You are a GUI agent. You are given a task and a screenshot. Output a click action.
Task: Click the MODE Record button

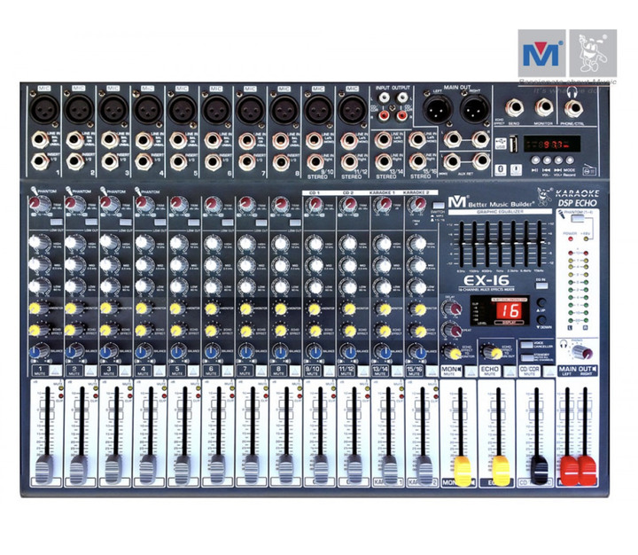tap(570, 160)
